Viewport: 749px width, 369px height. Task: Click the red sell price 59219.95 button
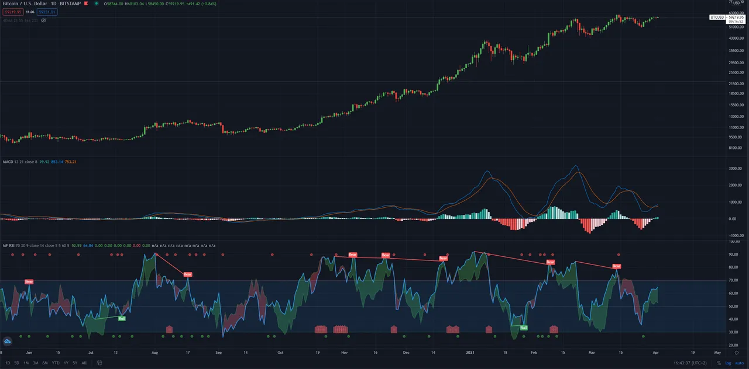(13, 12)
